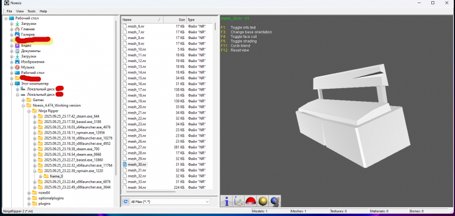Click the blue sphere blend icon
This screenshot has width=455, height=216.
[274, 201]
